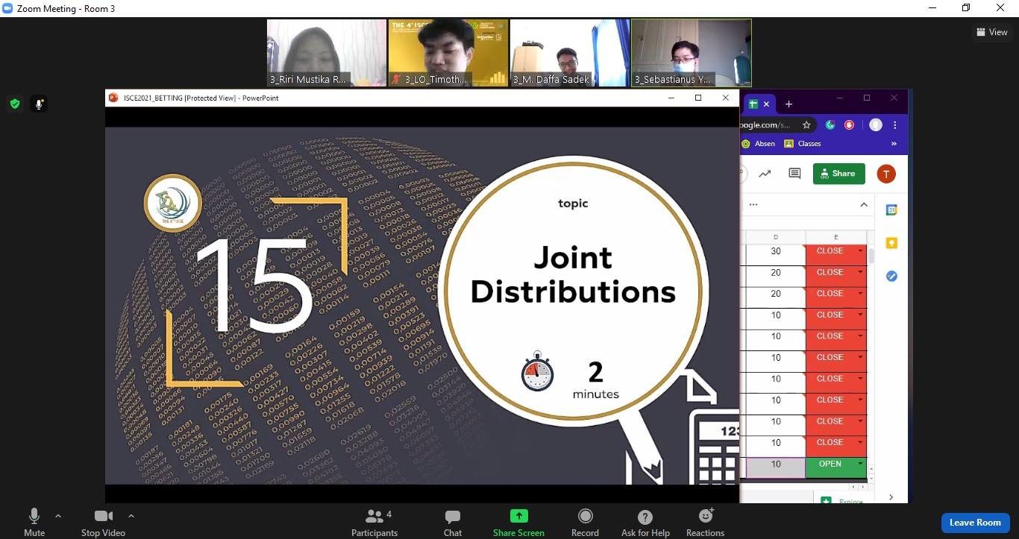Stop the video camera
This screenshot has height=539, width=1019.
[x=103, y=522]
